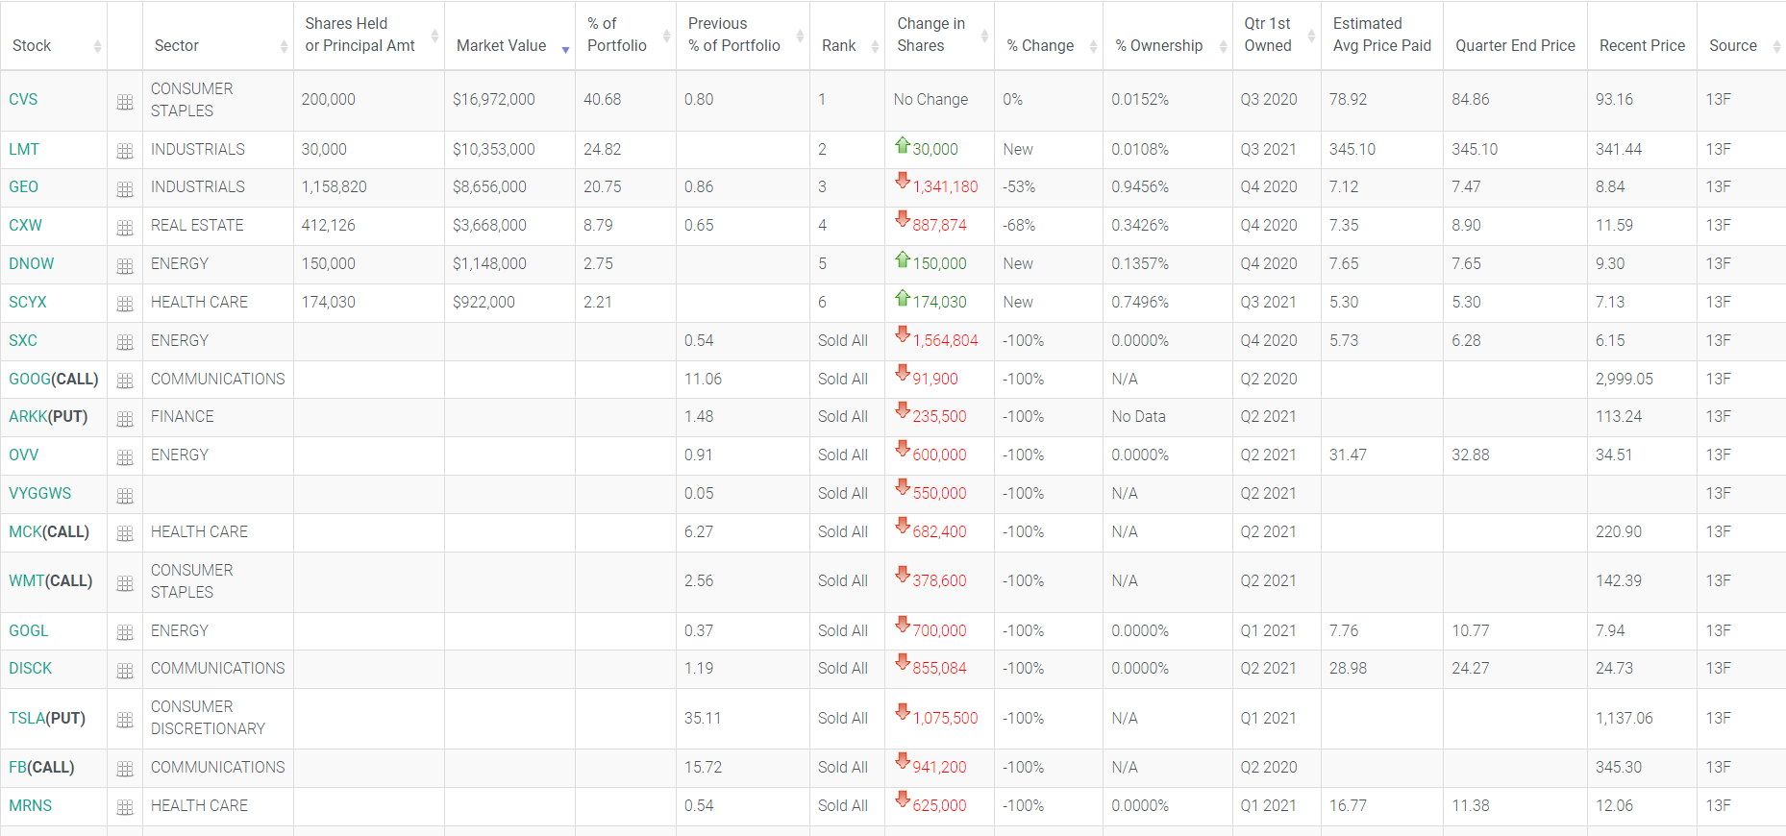Open the OVV stock link
The image size is (1786, 836).
24,455
